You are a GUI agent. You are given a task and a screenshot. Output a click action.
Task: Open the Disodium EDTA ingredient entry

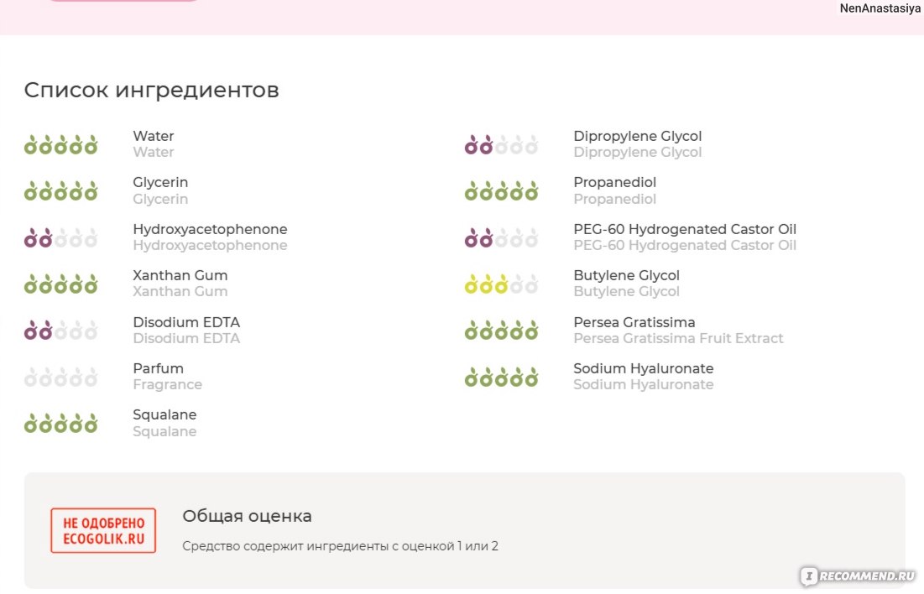186,322
